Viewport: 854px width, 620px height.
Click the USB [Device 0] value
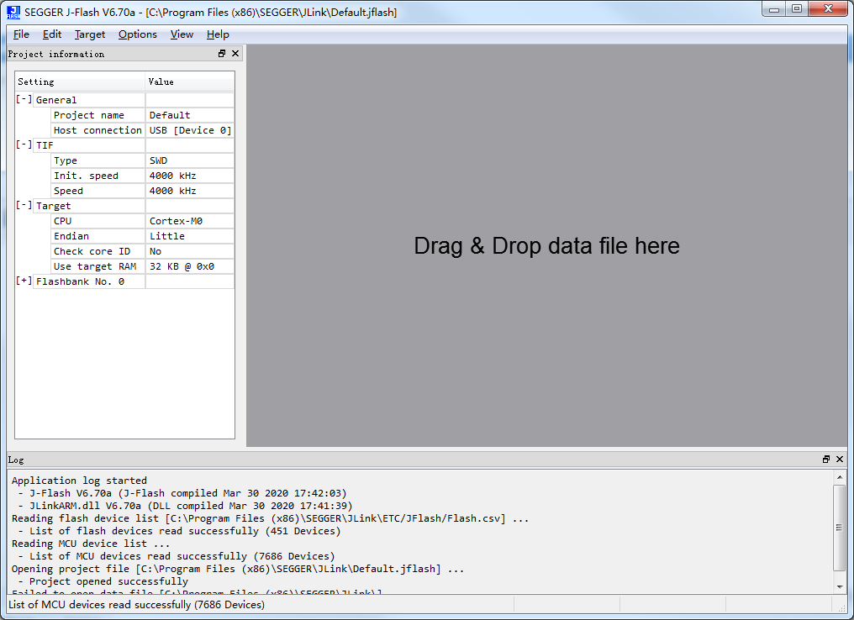(x=190, y=130)
